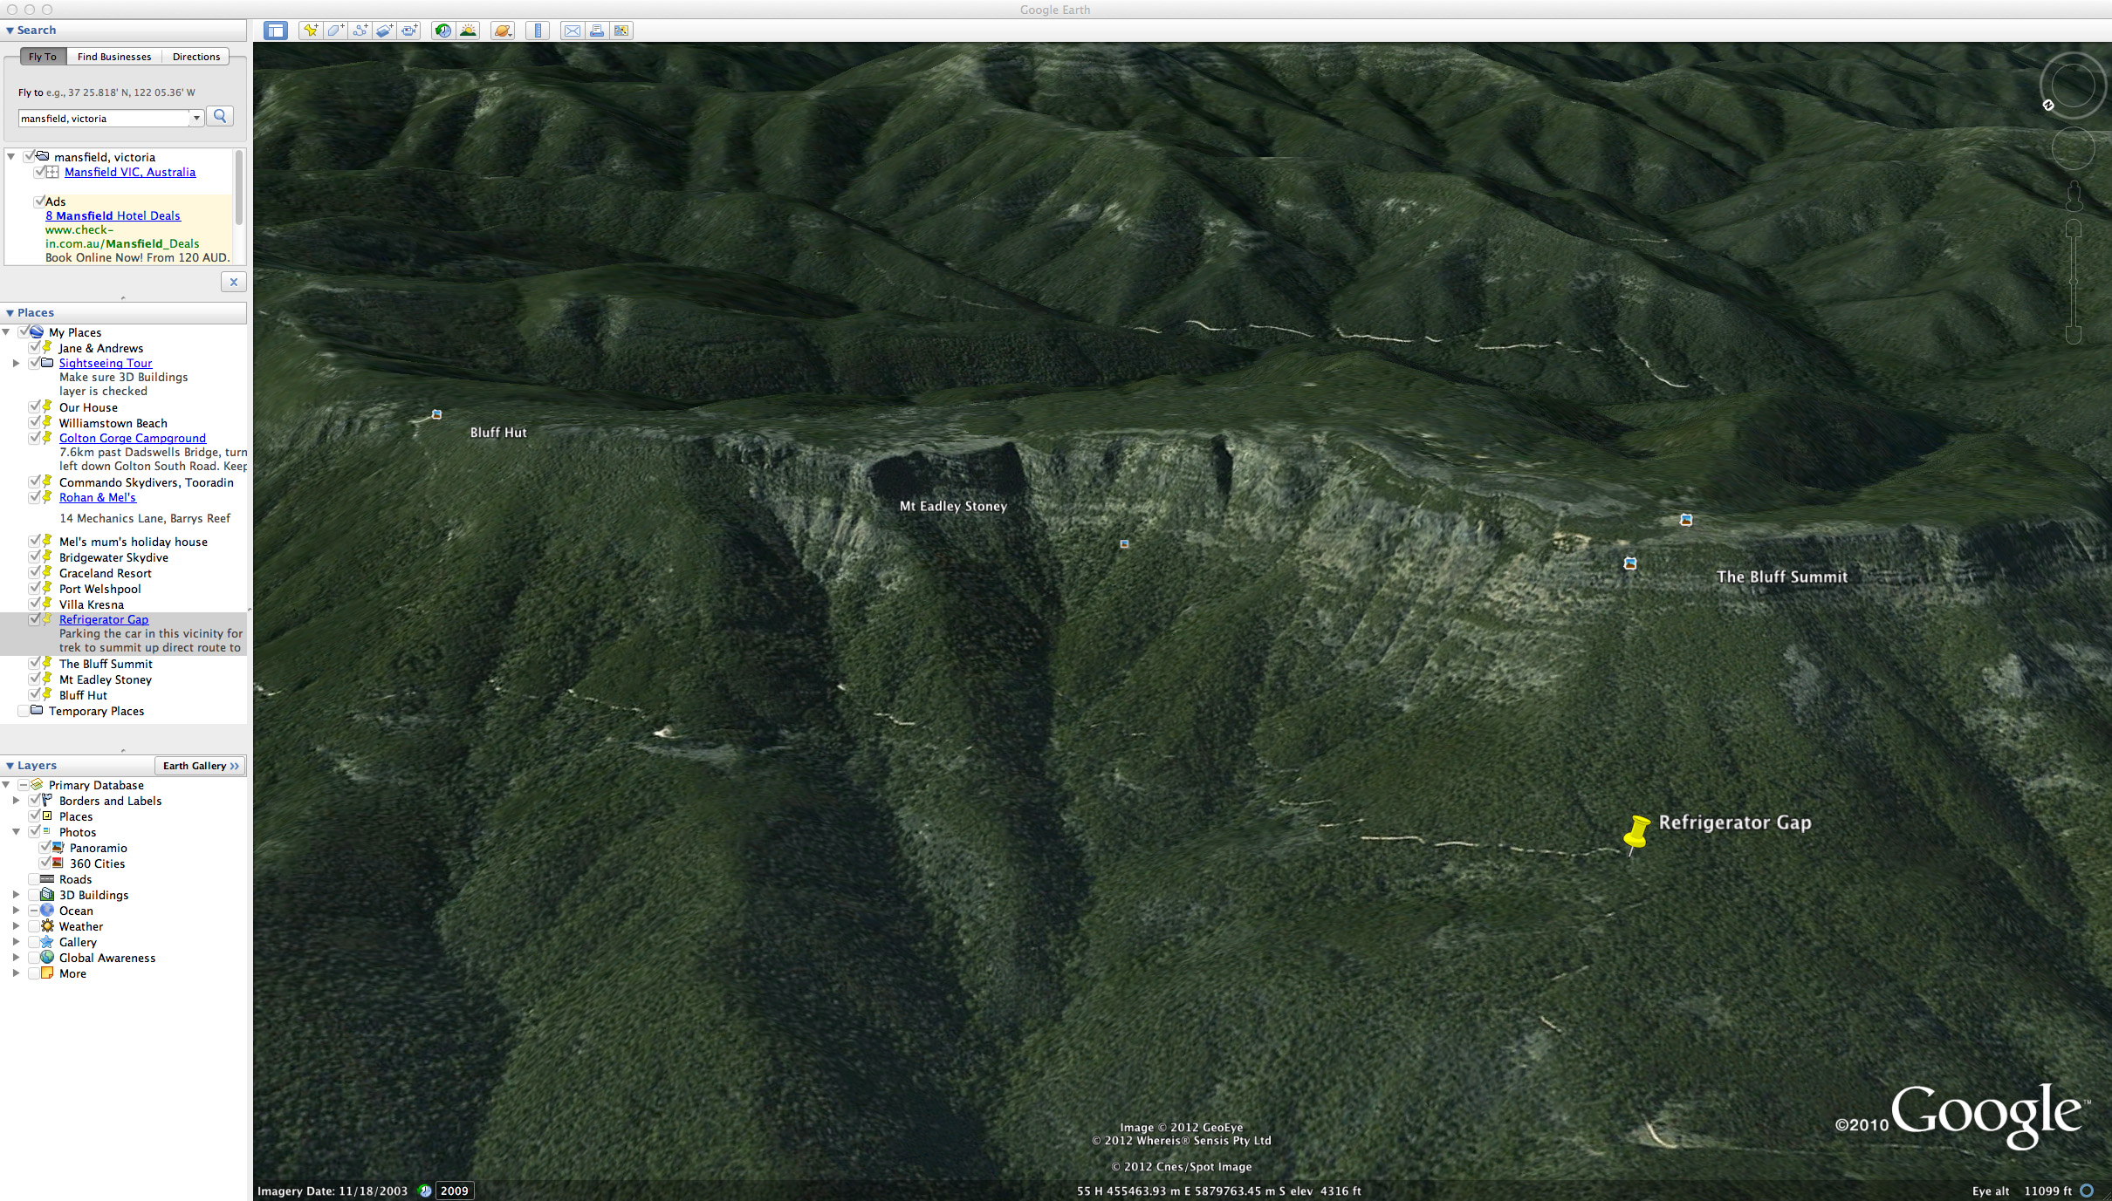Collapse the My Places tree
Image resolution: width=2112 pixels, height=1201 pixels.
click(6, 332)
